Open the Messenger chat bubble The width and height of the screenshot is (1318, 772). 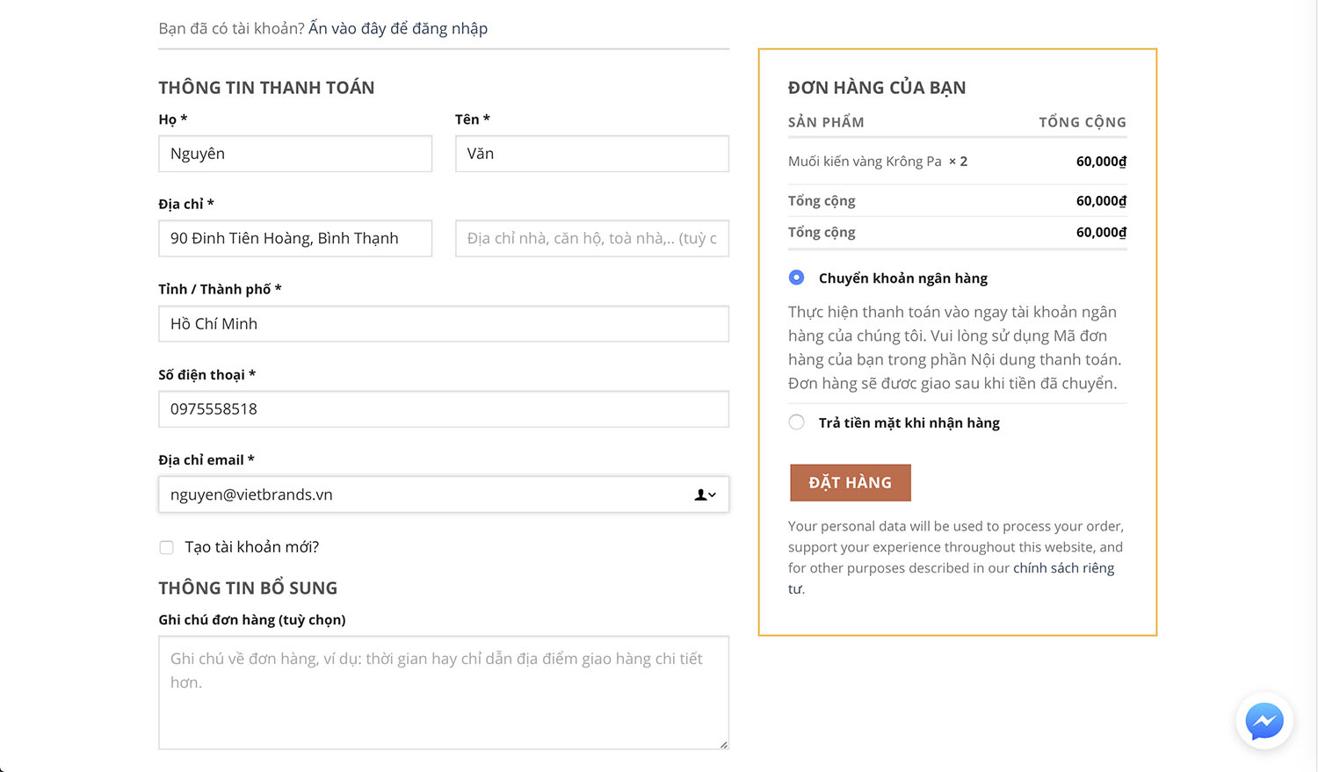1264,722
